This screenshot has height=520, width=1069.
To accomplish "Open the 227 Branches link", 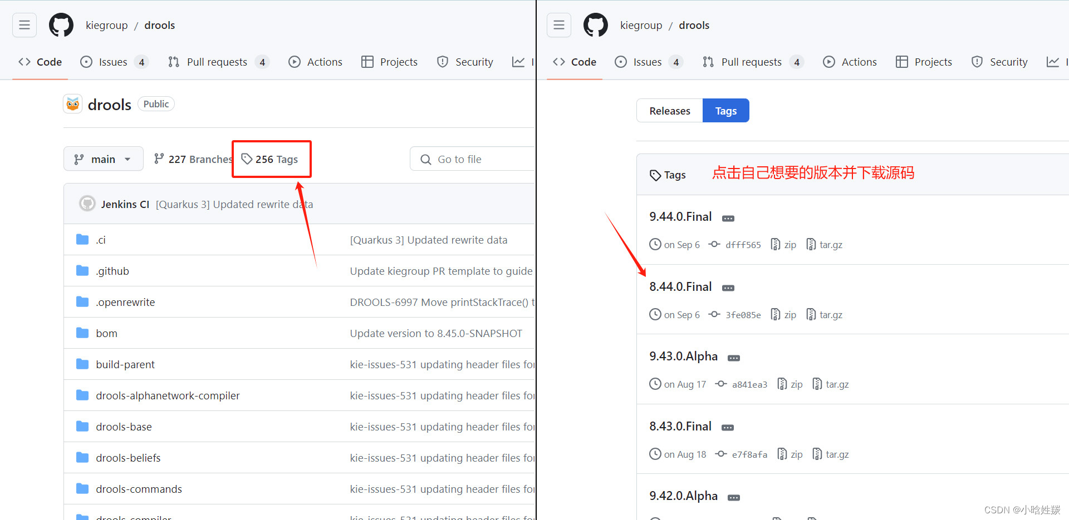I will [x=193, y=159].
